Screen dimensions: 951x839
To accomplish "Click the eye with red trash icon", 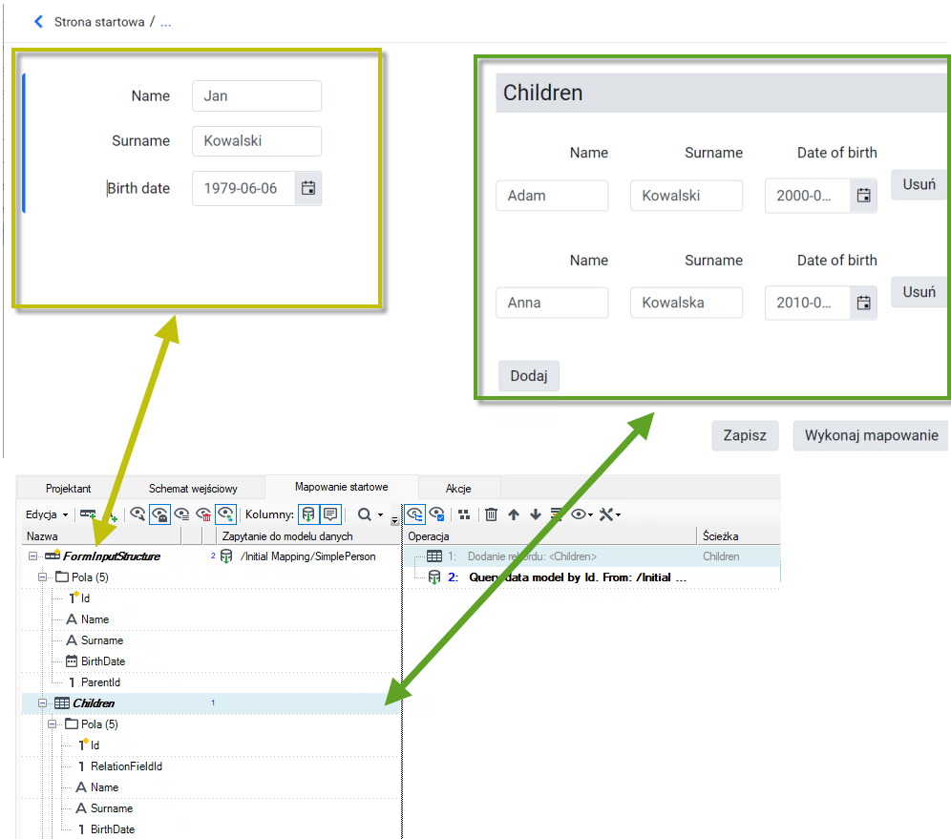I will pos(203,514).
